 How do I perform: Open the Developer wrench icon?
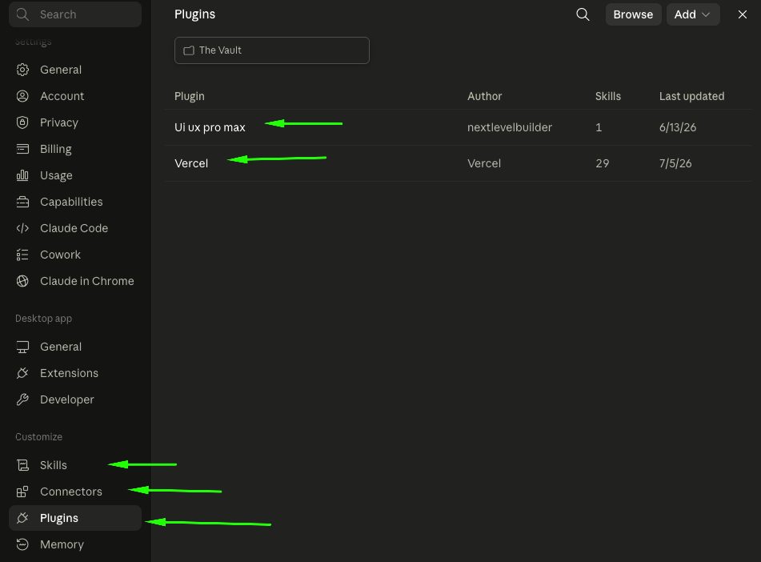(22, 399)
